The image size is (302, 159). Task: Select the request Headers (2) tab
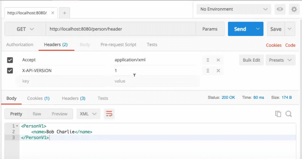[x=56, y=45]
